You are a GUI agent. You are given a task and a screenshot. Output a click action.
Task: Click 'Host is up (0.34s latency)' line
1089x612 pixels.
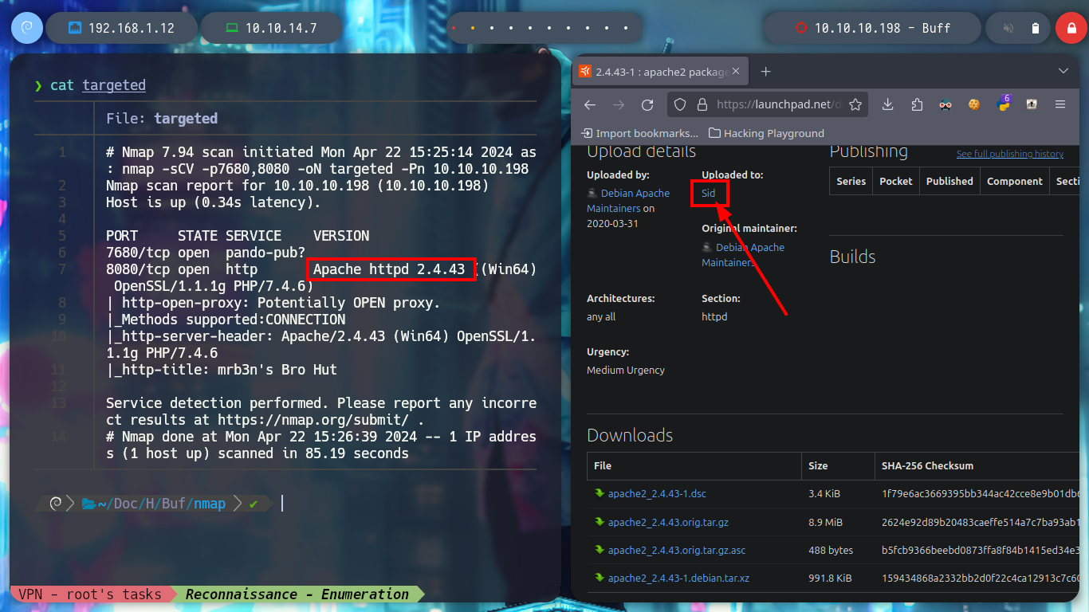(213, 202)
